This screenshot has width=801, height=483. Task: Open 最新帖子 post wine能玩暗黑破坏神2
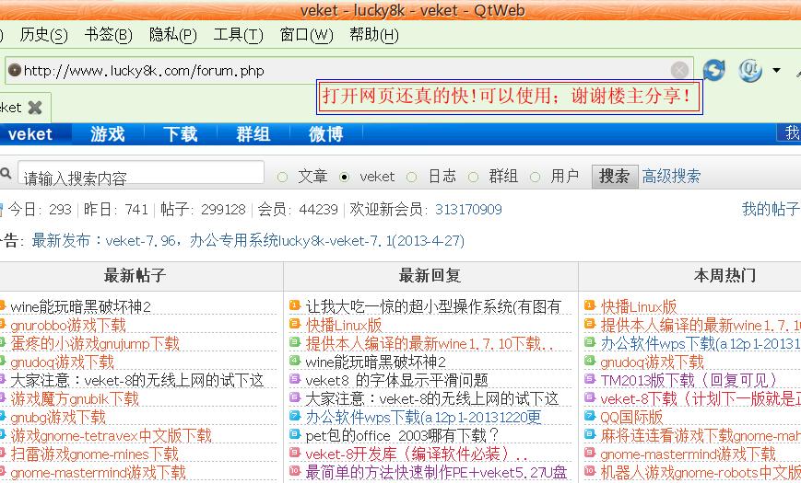click(x=80, y=307)
